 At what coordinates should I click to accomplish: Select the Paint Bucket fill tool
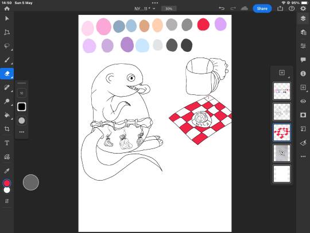click(7, 115)
